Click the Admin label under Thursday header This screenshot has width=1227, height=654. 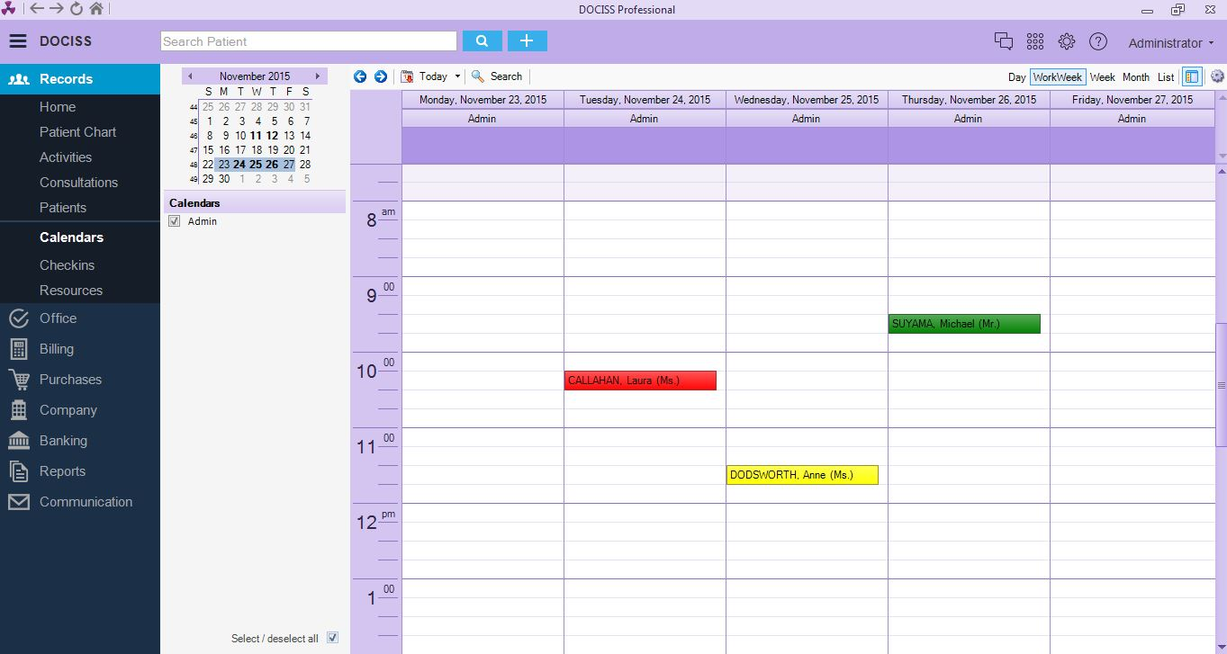coord(969,119)
